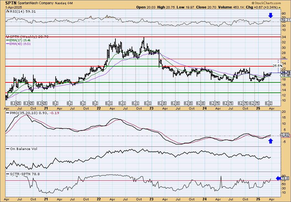
Task: Click the 28 label on the price axis
Action: pos(284,53)
